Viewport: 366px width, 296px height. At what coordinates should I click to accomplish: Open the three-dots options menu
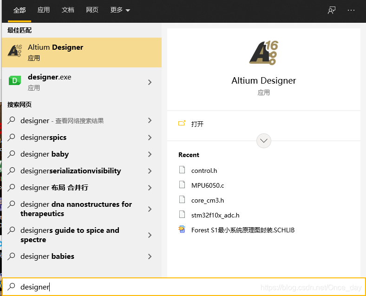pos(351,10)
